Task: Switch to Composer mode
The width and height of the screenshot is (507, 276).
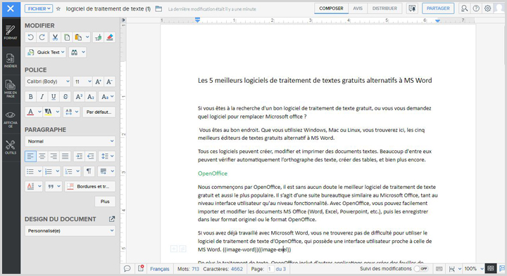Action: pyautogui.click(x=331, y=8)
